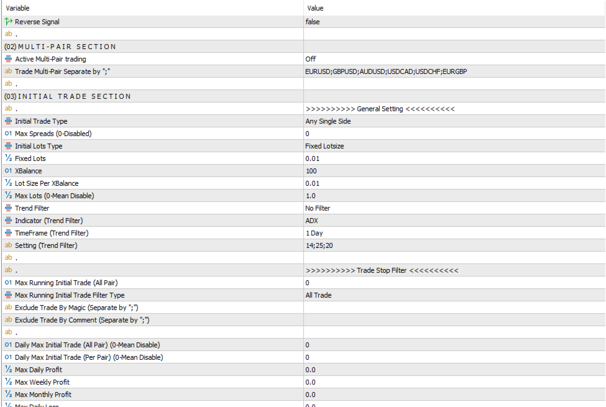Viewport: 606px width, 407px height.
Task: Open the Initial Lots Type 'Fixed Lotsize' dropdown
Action: [x=324, y=146]
